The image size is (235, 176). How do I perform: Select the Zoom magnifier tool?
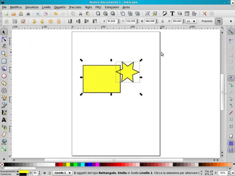4,54
